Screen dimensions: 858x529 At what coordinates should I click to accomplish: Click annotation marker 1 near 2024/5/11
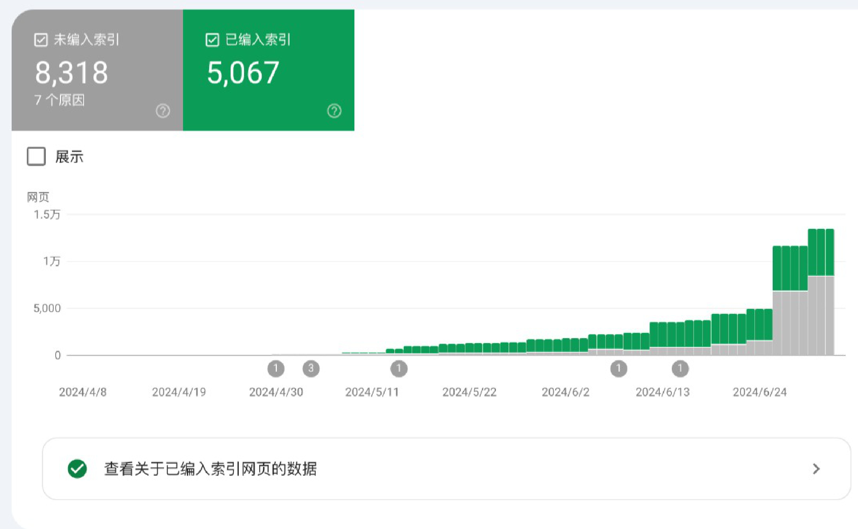pyautogui.click(x=399, y=369)
